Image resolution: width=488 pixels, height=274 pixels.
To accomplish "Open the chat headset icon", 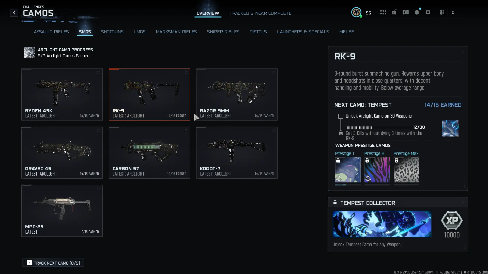I will 405,12.
